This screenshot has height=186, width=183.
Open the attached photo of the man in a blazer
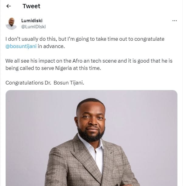coord(91,138)
